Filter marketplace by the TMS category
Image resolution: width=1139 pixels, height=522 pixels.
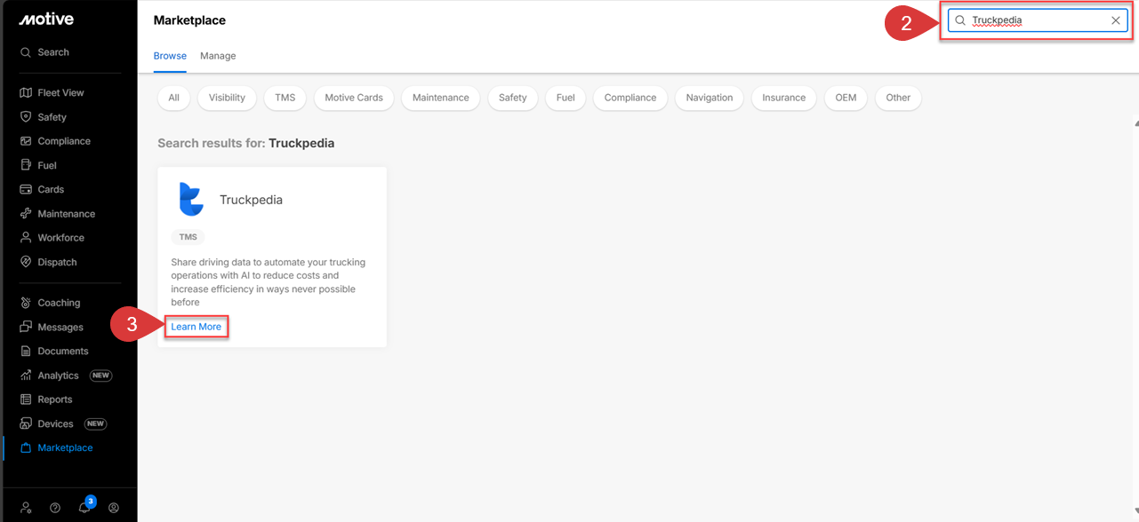coord(285,98)
